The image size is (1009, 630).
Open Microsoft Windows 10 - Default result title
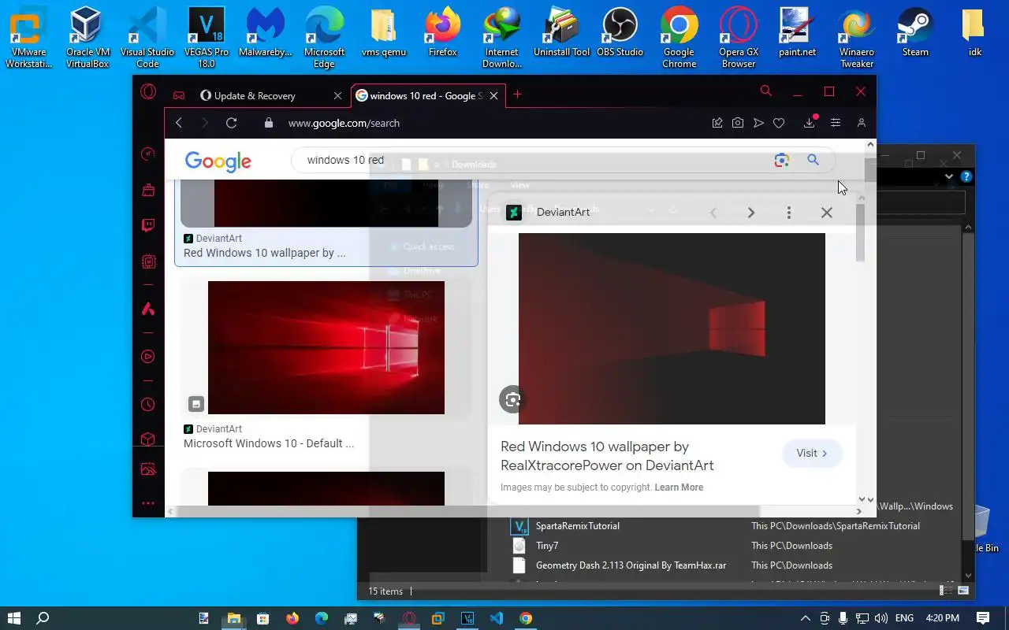point(269,443)
